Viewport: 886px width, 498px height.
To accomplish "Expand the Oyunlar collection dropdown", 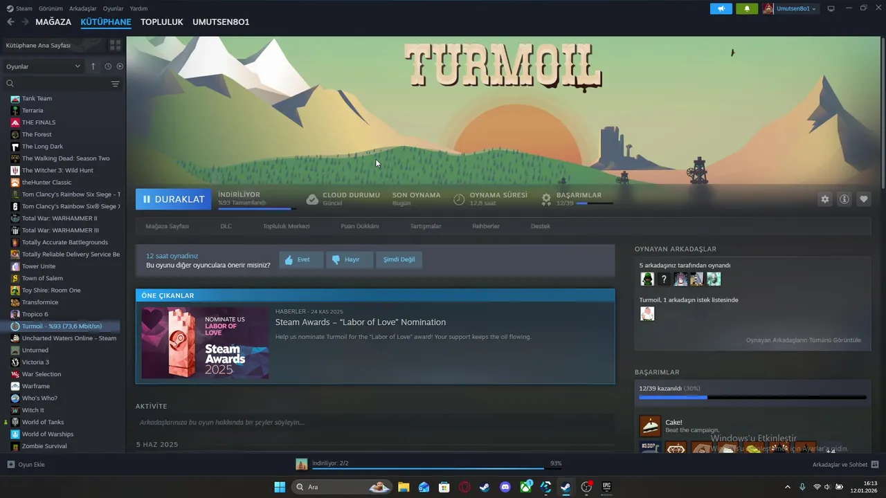I will pyautogui.click(x=43, y=66).
